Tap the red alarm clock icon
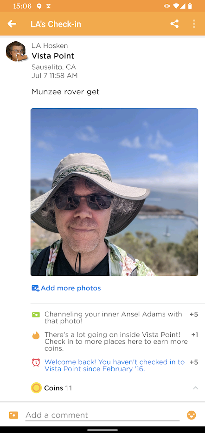Viewport: 205px width, 433px height. 36,362
